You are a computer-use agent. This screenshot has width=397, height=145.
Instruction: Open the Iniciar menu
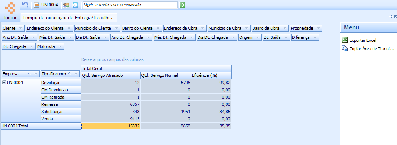coord(10,18)
